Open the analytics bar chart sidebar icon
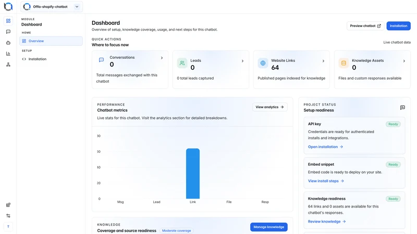The width and height of the screenshot is (417, 234). [x=8, y=54]
